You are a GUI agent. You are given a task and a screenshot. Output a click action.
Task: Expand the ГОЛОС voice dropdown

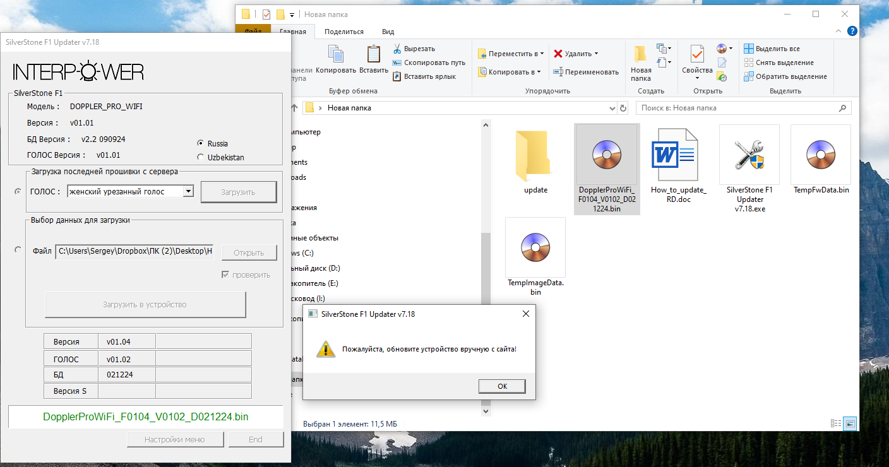pyautogui.click(x=188, y=192)
